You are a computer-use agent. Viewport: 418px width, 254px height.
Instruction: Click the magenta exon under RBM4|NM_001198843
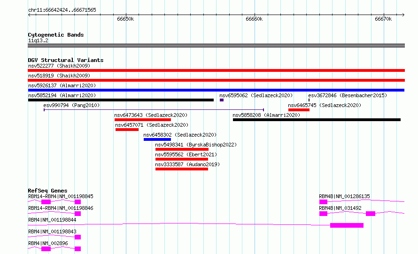[x=78, y=237]
